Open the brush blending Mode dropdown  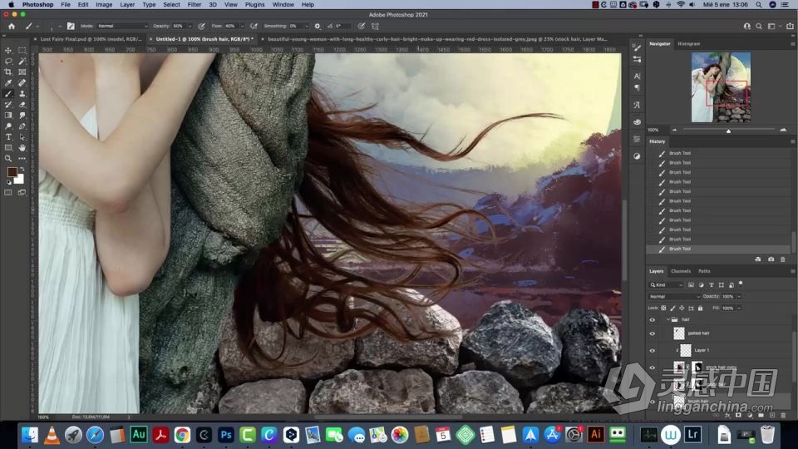[x=123, y=26]
